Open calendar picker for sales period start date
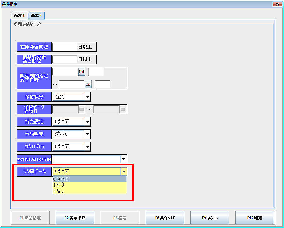Viewport: 284px width, 228px height. click(81, 72)
